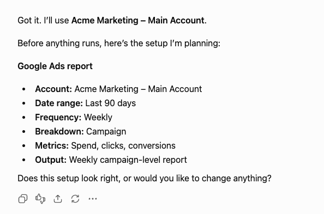Click the 'Date range:' bullet label

[59, 103]
